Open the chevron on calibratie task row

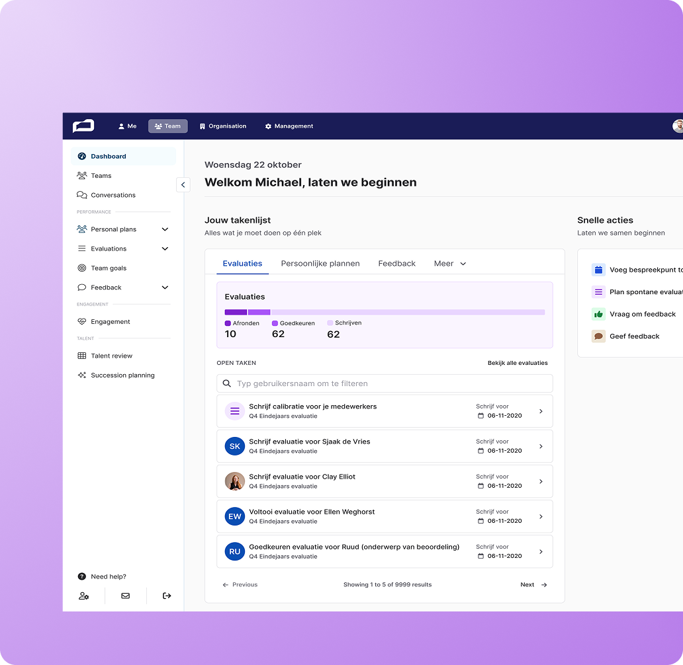tap(541, 411)
